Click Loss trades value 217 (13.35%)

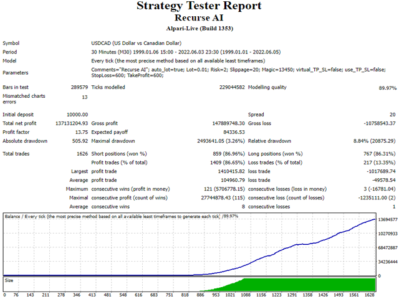(380, 163)
